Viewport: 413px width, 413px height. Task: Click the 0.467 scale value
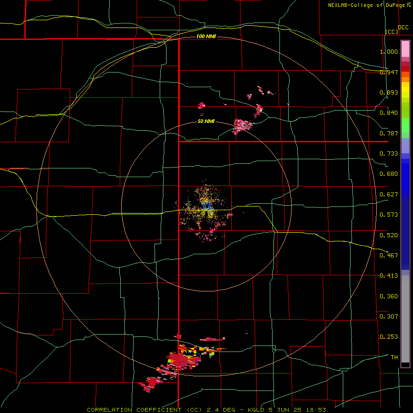click(x=389, y=255)
